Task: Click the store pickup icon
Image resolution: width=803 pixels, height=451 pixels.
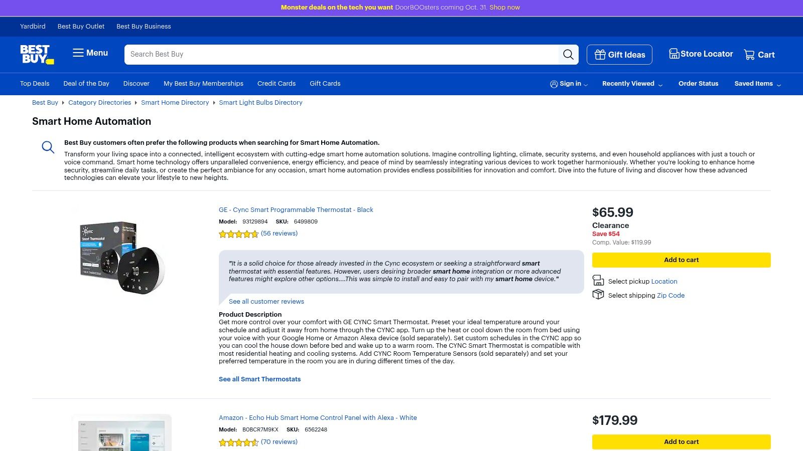Action: 598,281
